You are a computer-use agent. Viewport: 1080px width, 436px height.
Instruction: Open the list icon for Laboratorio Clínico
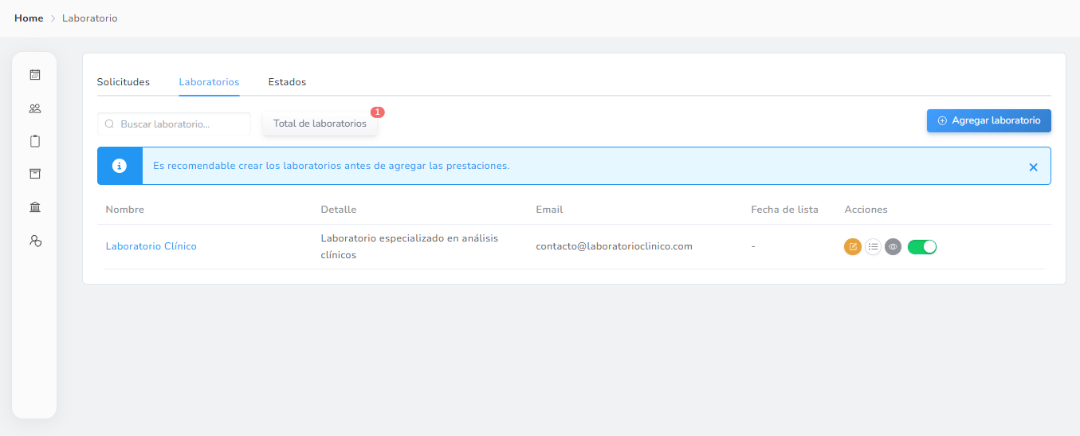click(873, 247)
